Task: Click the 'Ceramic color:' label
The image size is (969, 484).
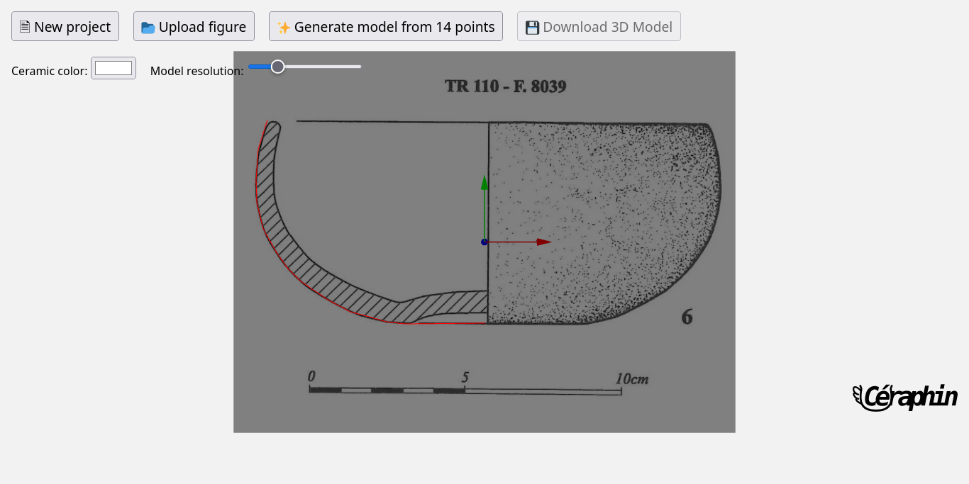Action: click(50, 71)
